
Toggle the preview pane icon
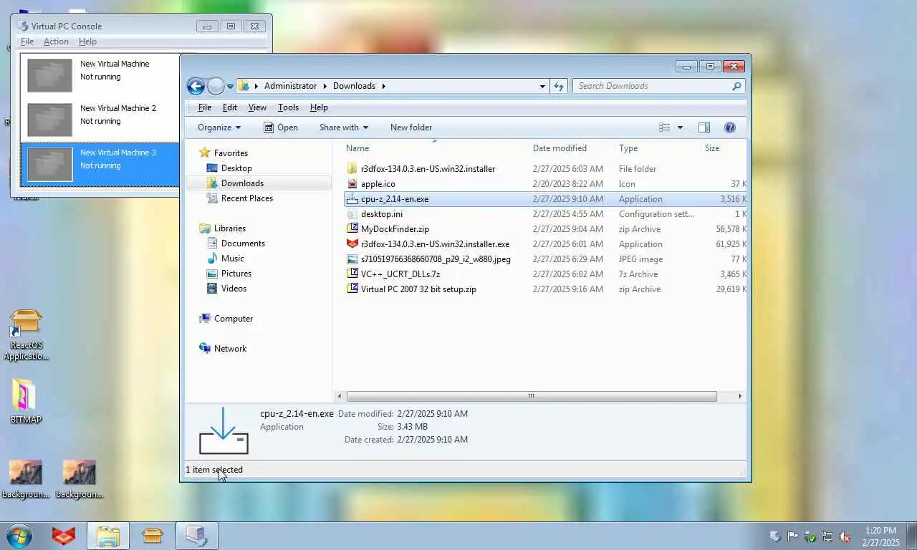click(704, 127)
